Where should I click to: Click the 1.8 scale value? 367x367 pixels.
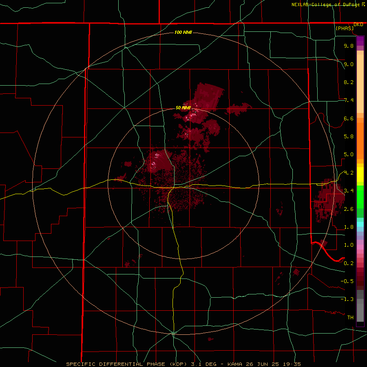(x=349, y=227)
